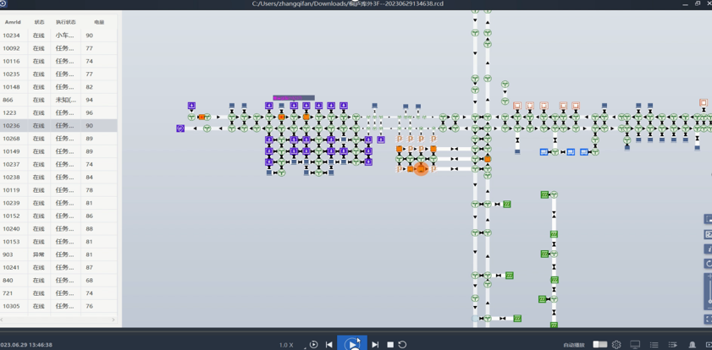Click the 电量 battery column header
This screenshot has height=350, width=712.
(x=99, y=22)
